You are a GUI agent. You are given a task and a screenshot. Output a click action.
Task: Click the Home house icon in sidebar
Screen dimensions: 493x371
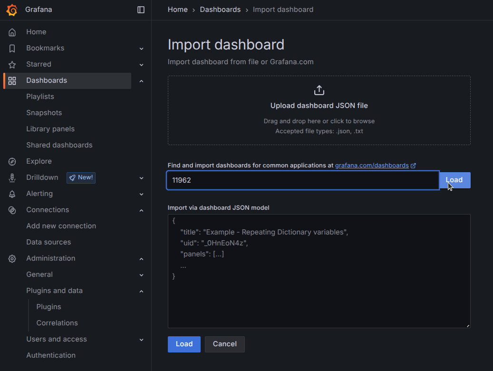(12, 32)
